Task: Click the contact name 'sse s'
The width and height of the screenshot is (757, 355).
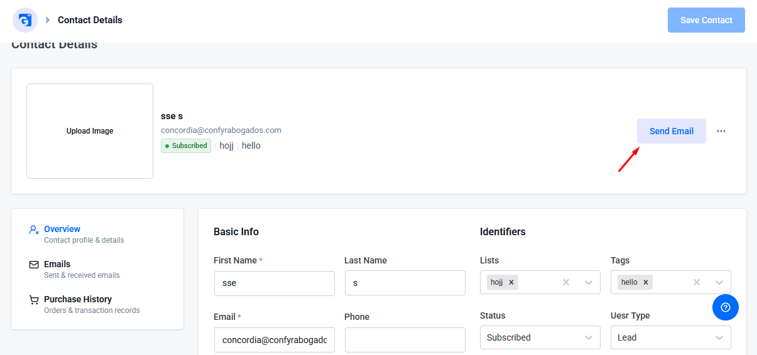Action: 172,116
